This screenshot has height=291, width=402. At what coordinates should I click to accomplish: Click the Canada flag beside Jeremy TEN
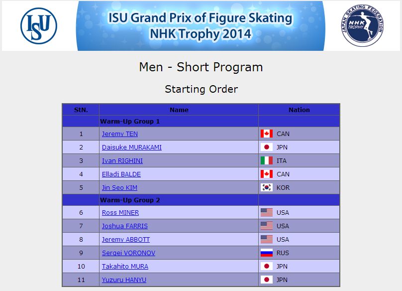point(267,134)
